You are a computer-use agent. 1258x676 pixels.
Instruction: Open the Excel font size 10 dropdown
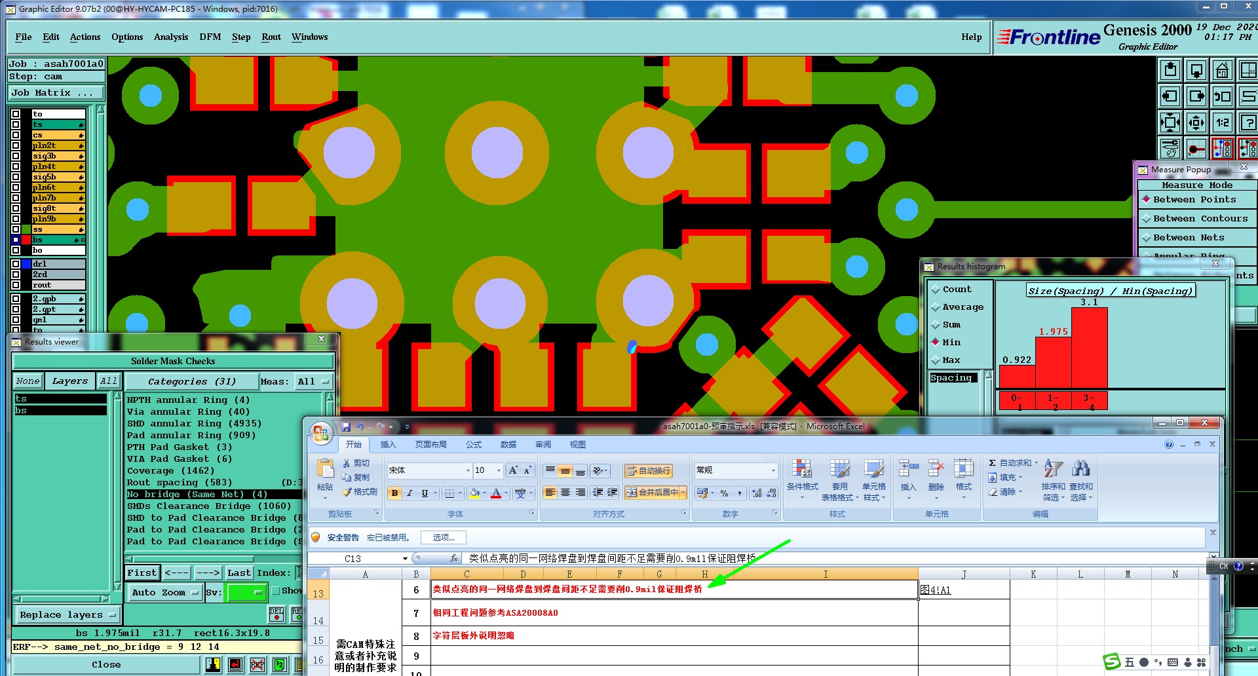point(499,470)
